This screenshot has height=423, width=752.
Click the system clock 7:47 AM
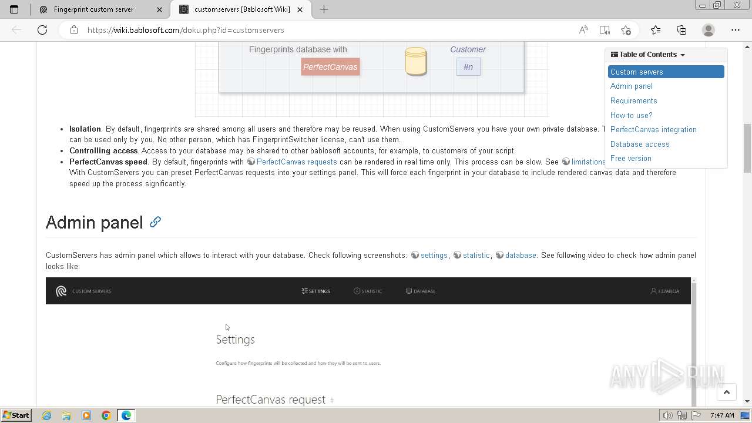(722, 415)
